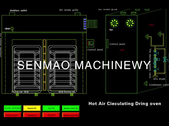Select the air intake grille box on front view

tap(78, 14)
